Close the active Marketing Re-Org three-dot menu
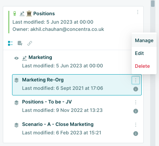Screen dimensions: 159x146 coord(136,80)
